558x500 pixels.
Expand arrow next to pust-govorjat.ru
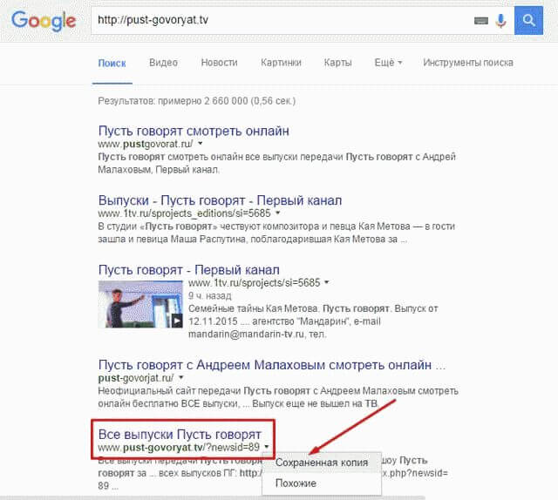tap(181, 377)
